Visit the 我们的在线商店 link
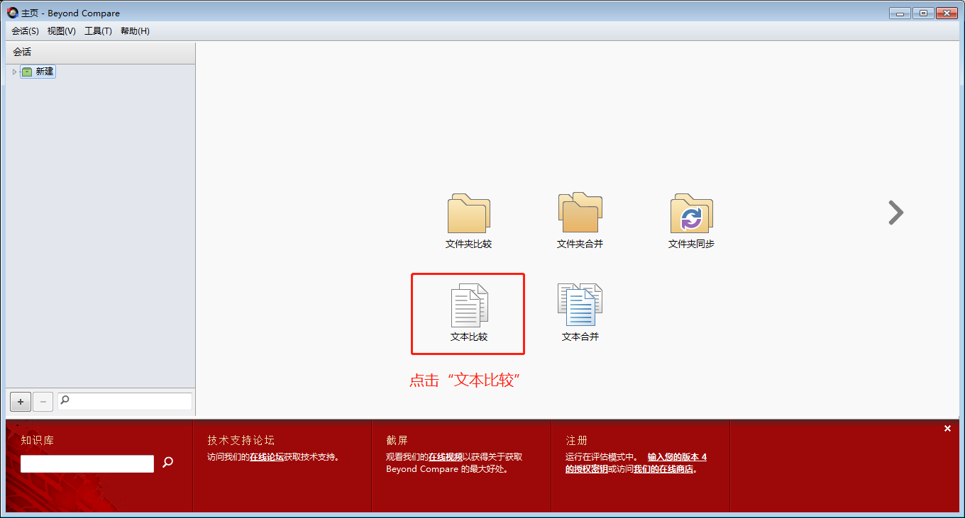Image resolution: width=965 pixels, height=518 pixels. pos(663,469)
